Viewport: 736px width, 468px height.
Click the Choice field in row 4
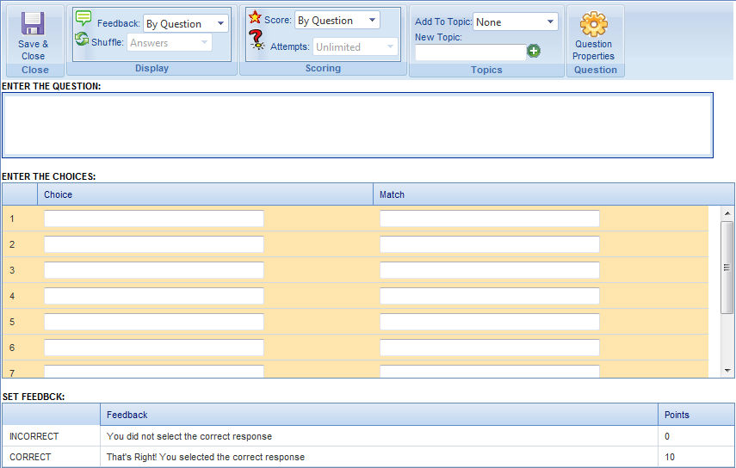point(154,296)
